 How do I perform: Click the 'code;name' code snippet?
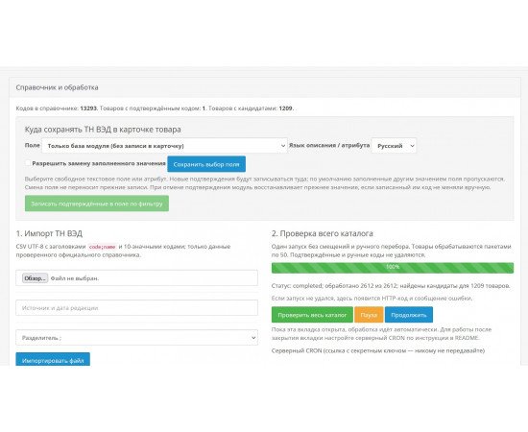pyautogui.click(x=102, y=247)
